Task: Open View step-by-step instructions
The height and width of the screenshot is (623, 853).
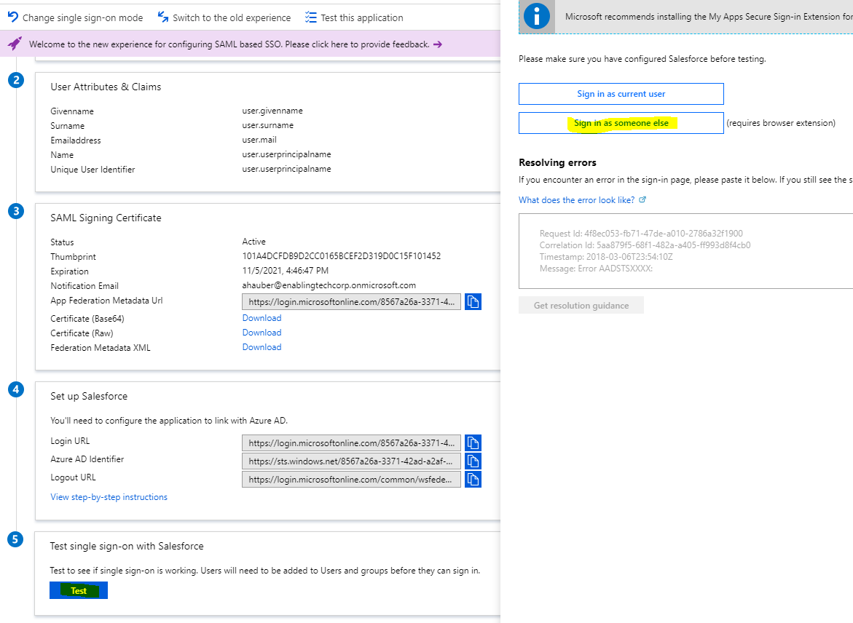Action: click(109, 497)
